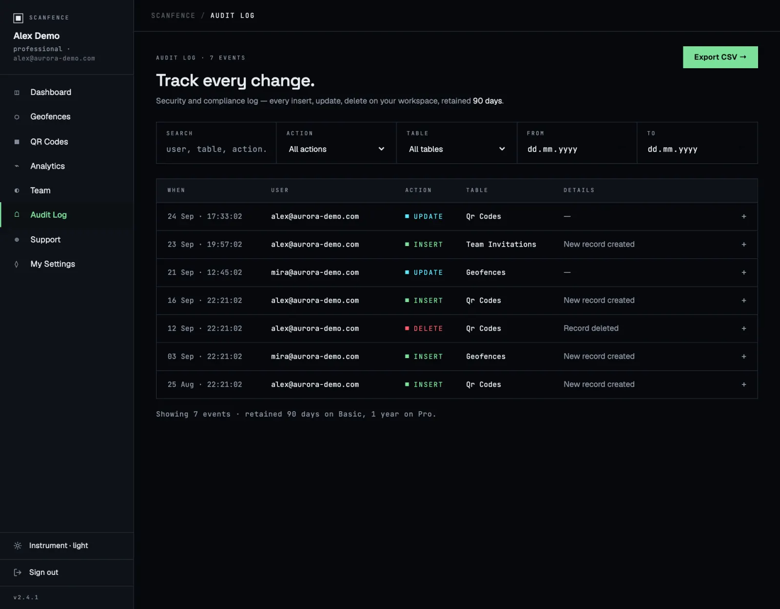
Task: Expand the 03 Sep Geofences insert event
Action: click(744, 357)
